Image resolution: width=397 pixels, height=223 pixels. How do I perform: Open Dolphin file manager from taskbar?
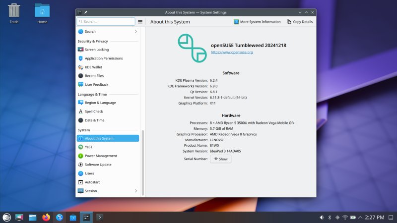[x=33, y=218]
